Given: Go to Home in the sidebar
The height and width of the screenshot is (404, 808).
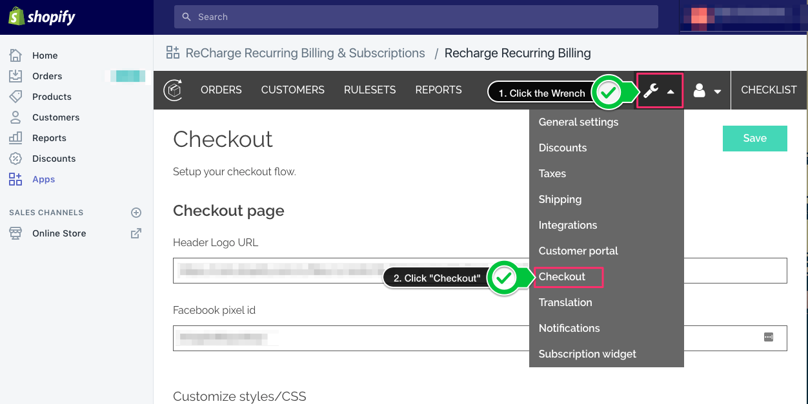Looking at the screenshot, I should click(45, 55).
